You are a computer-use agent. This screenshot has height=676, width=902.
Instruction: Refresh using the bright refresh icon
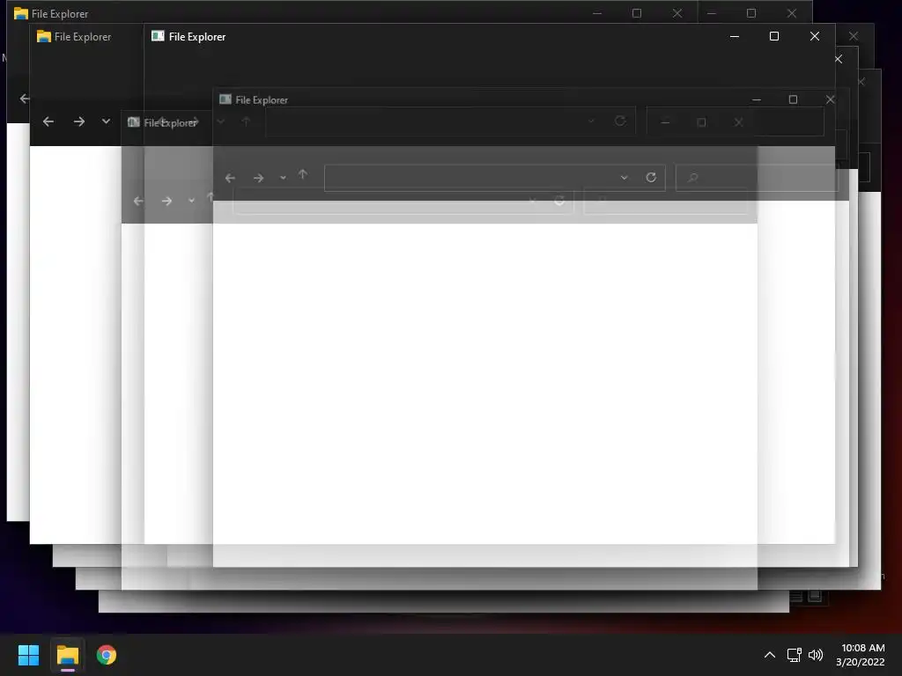click(651, 178)
